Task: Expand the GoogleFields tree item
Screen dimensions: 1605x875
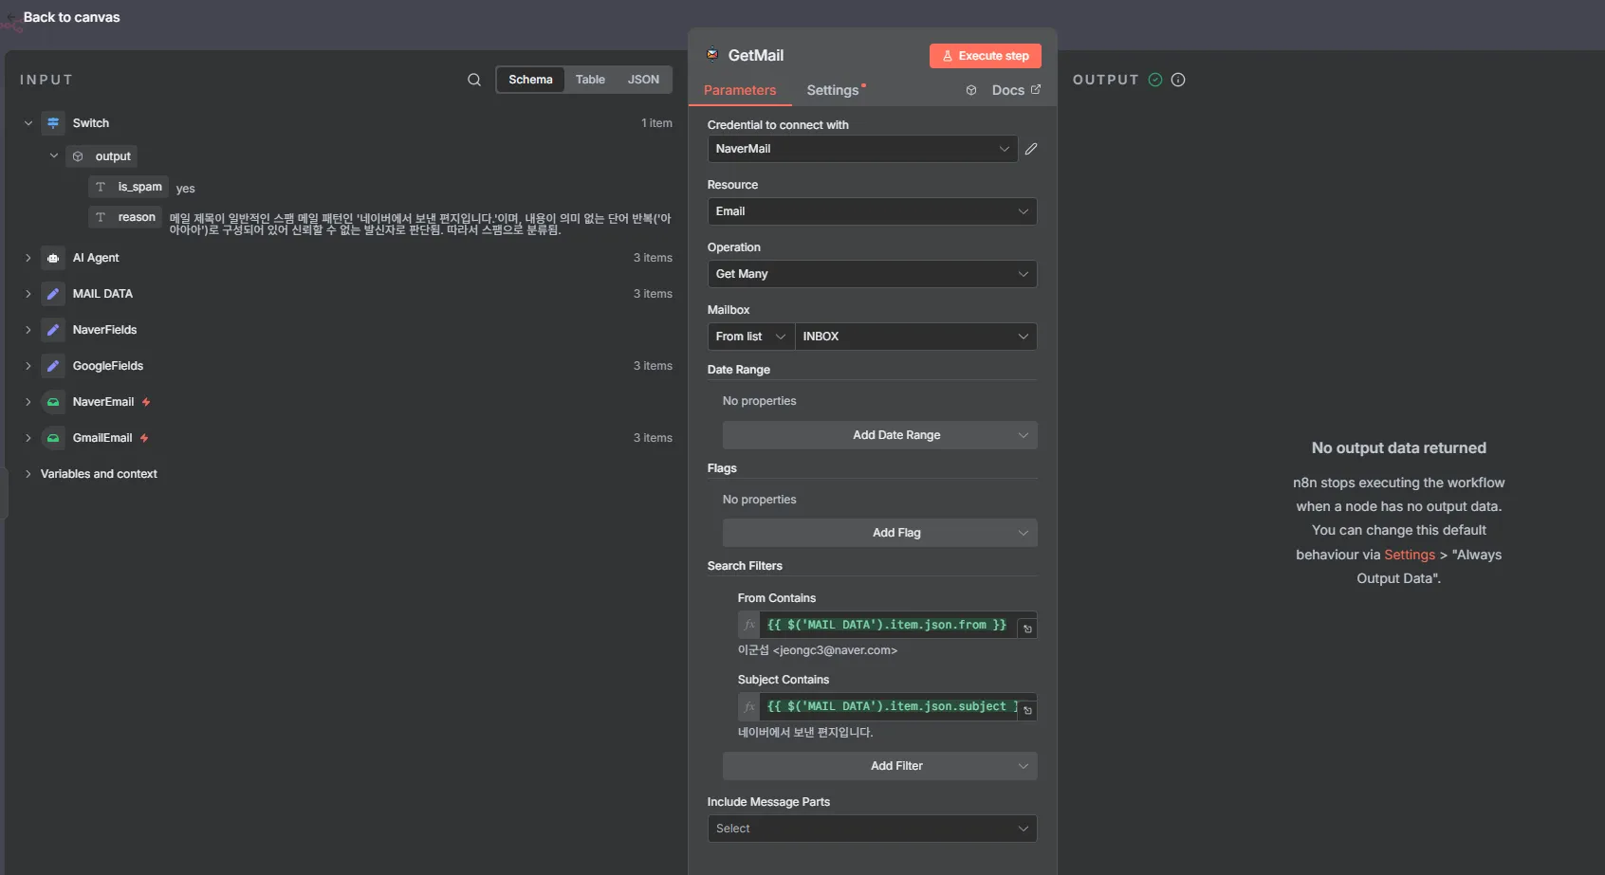Action: click(x=28, y=366)
